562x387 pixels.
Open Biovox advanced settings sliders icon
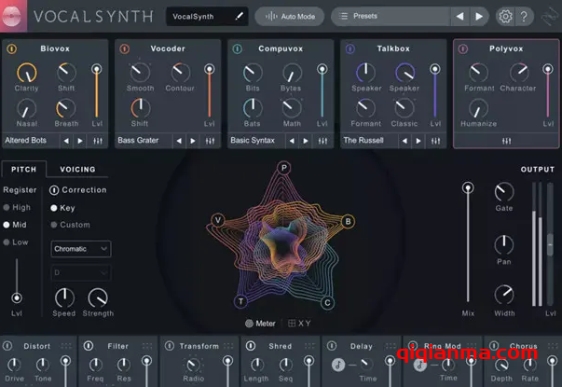coord(96,141)
